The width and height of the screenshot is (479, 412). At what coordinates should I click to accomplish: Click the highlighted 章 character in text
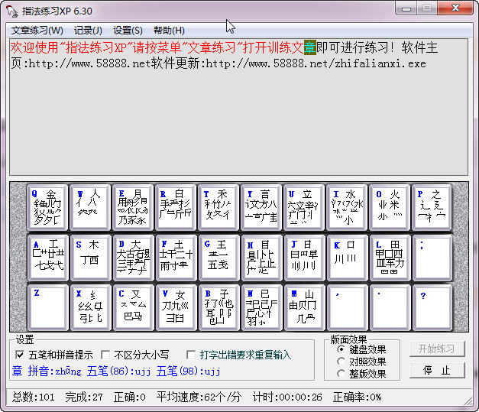pos(309,47)
